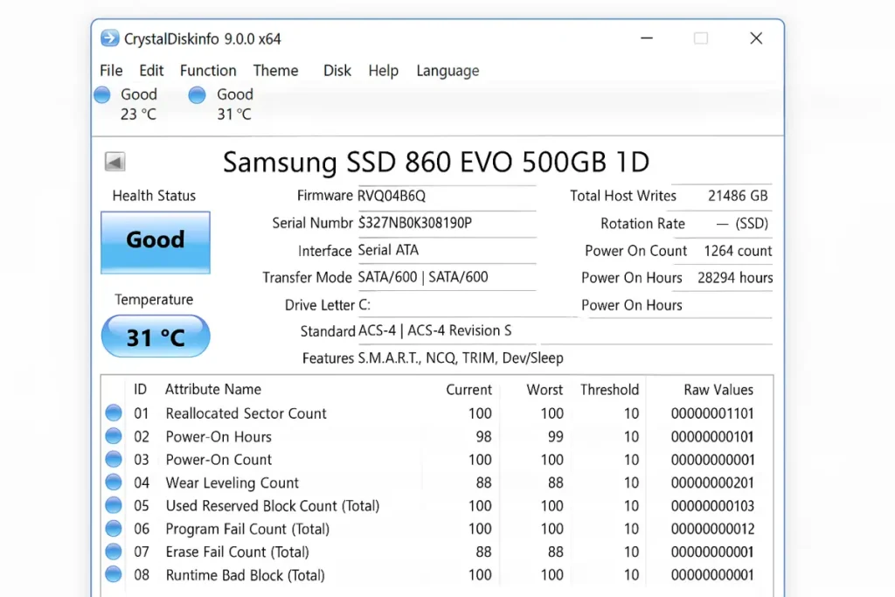895x597 pixels.
Task: Expand the Disk menu
Action: point(337,71)
